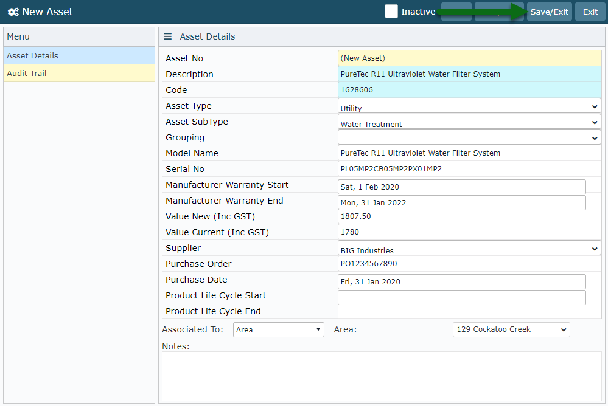Click the Value Current field showing 1780

click(470, 232)
